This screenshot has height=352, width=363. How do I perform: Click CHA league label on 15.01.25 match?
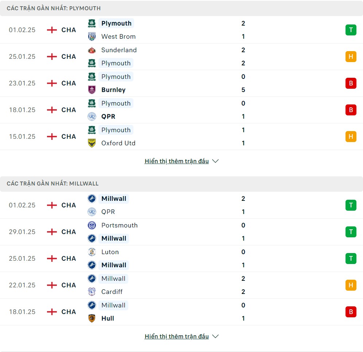69,137
